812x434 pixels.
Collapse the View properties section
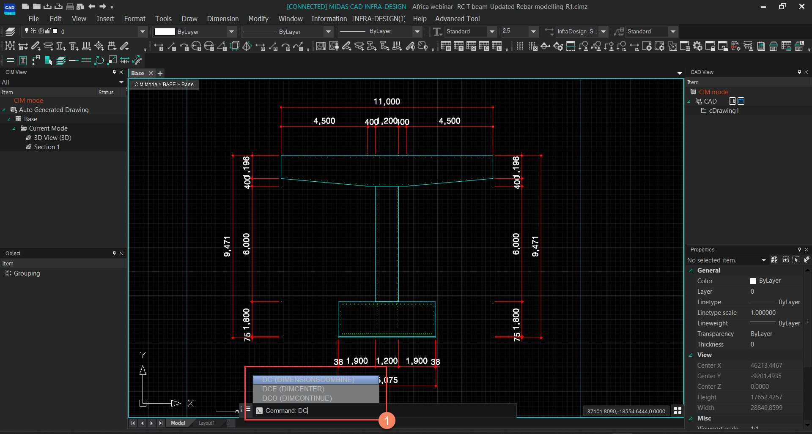(691, 355)
